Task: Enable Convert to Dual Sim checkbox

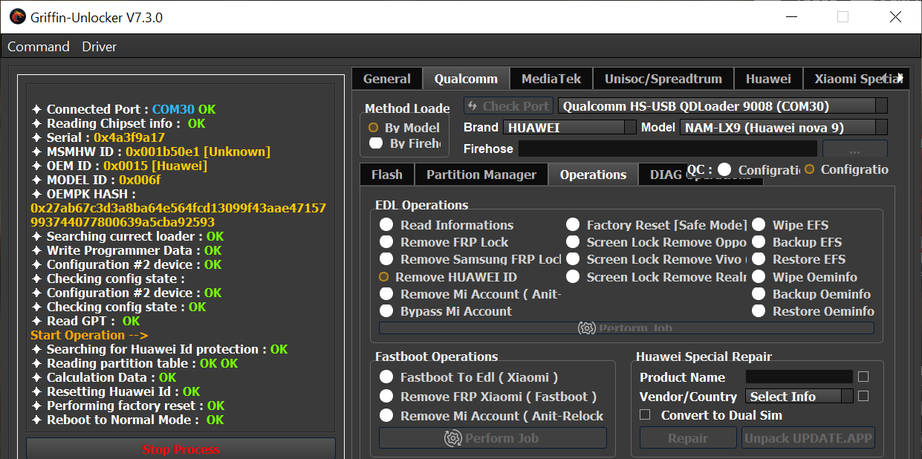Action: pyautogui.click(x=645, y=415)
